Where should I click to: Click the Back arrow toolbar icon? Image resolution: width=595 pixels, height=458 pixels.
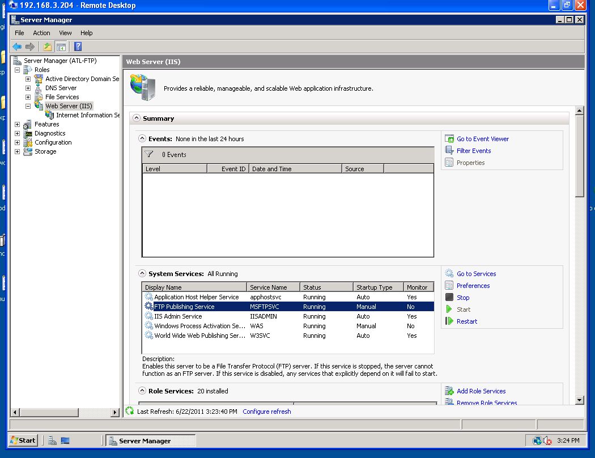tap(17, 47)
